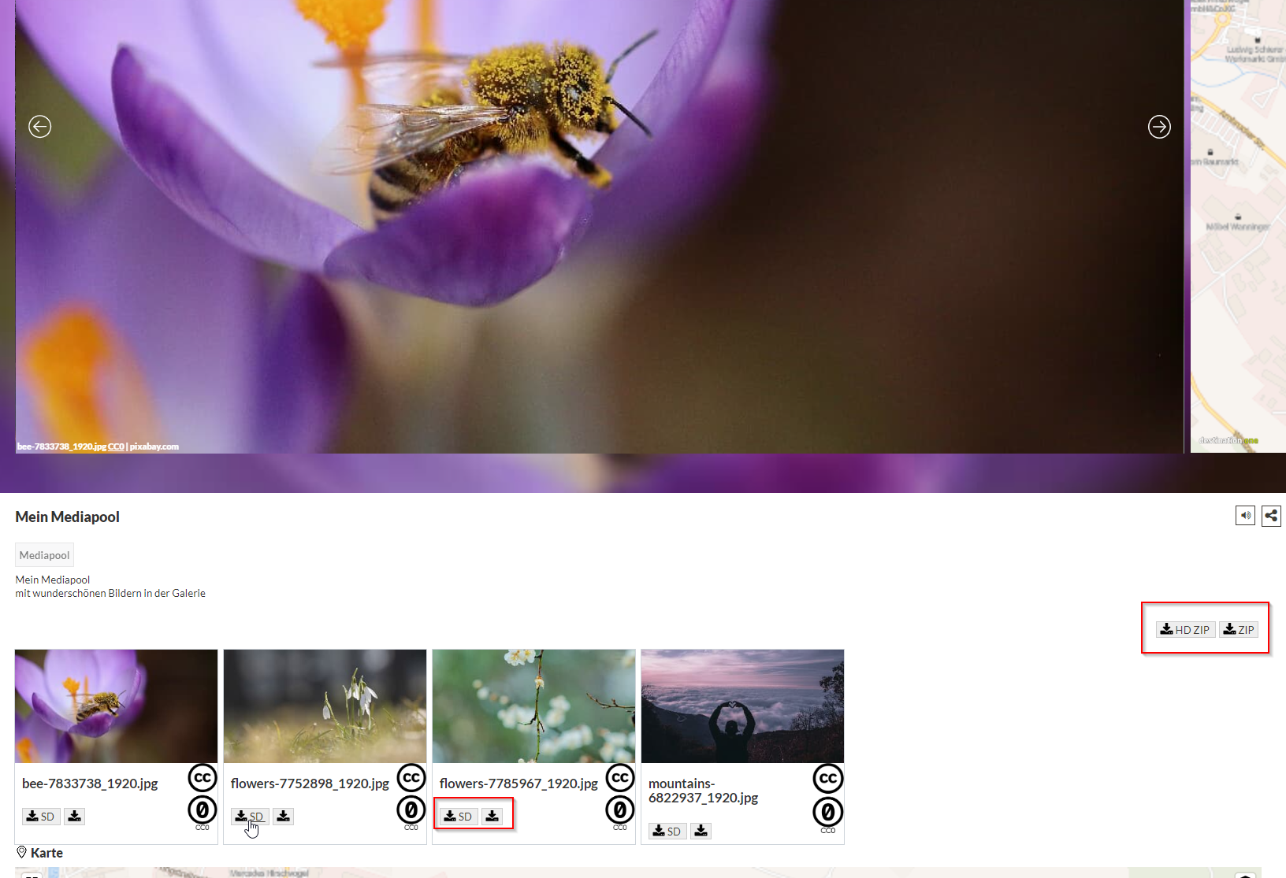The height and width of the screenshot is (878, 1286).
Task: Open the share icon beside Mein Mediapool
Action: (x=1271, y=516)
